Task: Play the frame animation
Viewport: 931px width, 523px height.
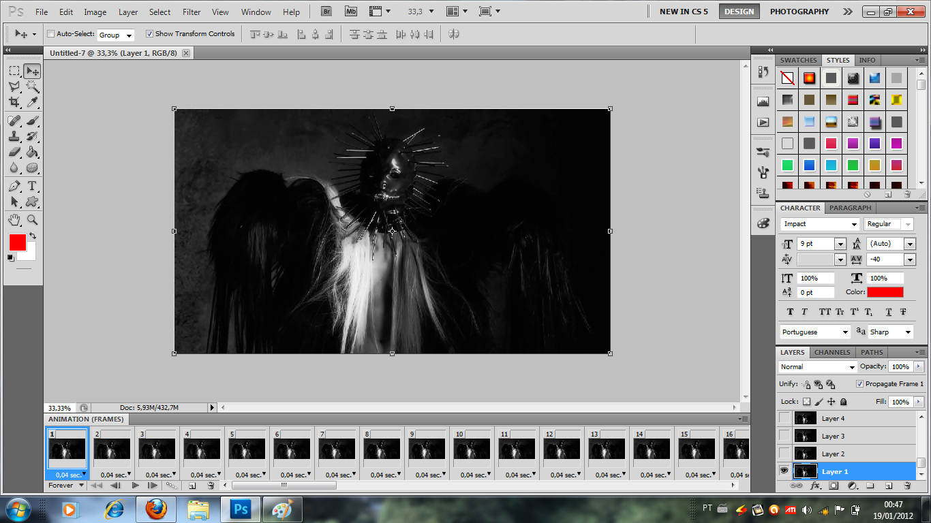Action: [x=135, y=486]
